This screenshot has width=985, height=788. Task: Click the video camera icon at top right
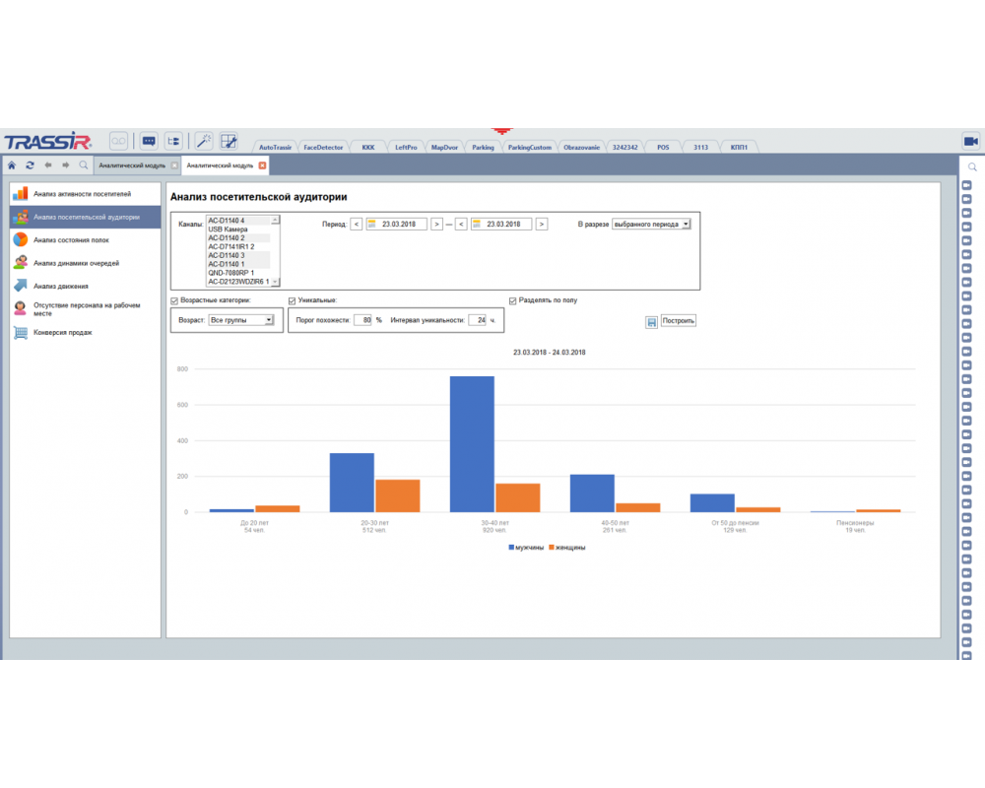[x=970, y=141]
